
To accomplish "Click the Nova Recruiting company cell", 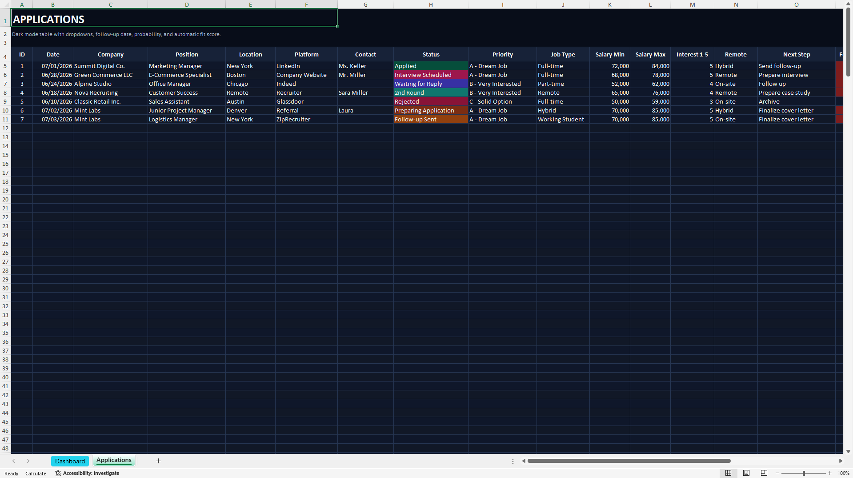I will (110, 92).
